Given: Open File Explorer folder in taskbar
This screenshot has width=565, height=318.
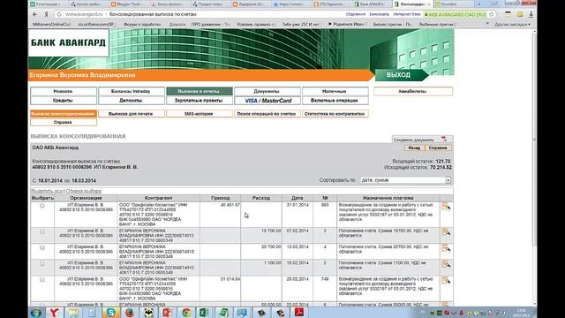Looking at the screenshot, I should pos(73,313).
